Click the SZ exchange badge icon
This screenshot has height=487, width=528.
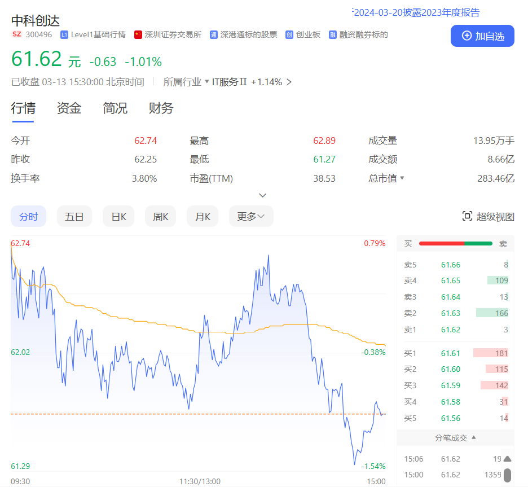pos(17,34)
